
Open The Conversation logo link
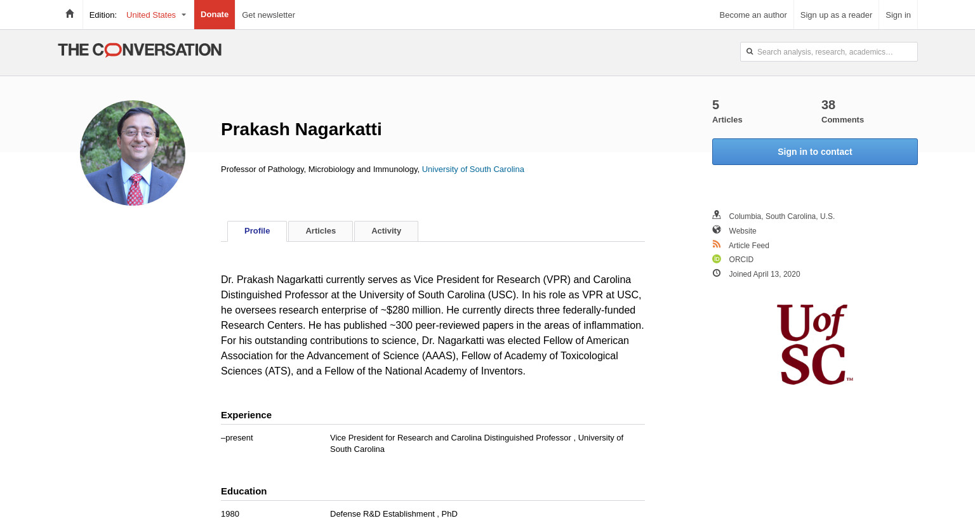coord(140,50)
